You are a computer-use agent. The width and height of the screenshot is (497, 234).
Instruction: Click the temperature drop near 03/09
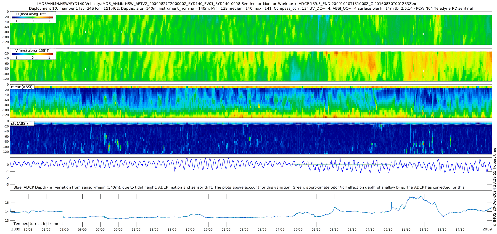click(63, 214)
